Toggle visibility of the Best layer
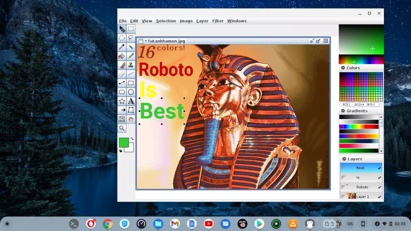 click(379, 168)
